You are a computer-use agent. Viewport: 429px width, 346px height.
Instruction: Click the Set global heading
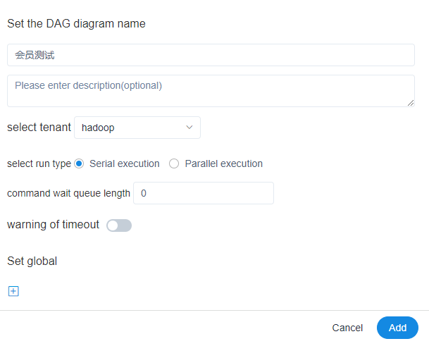[x=32, y=261]
